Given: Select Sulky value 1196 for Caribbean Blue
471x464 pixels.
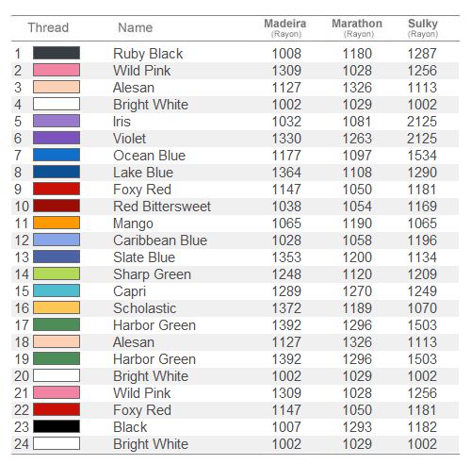Looking at the screenshot, I should (422, 240).
